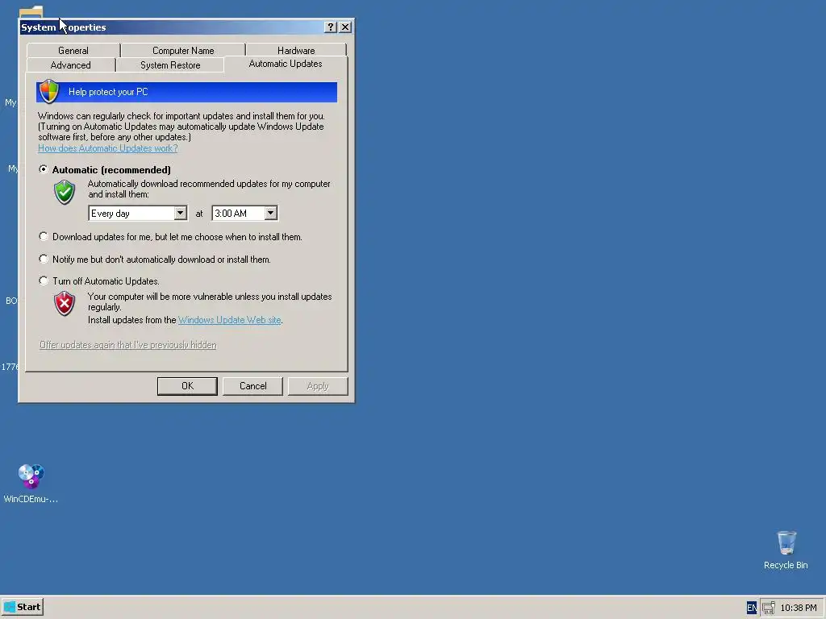Click the red X shield icon

[65, 304]
